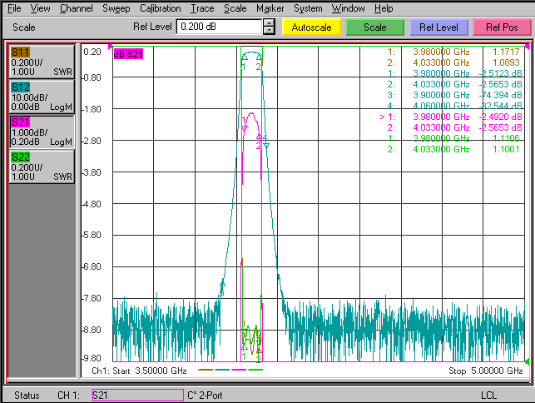Click the yellow Autoscale button
This screenshot has width=535, height=403.
pyautogui.click(x=311, y=27)
